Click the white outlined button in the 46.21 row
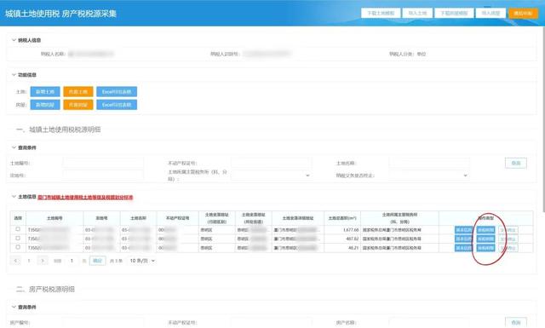Screen dimensions: 545x328 (508, 248)
